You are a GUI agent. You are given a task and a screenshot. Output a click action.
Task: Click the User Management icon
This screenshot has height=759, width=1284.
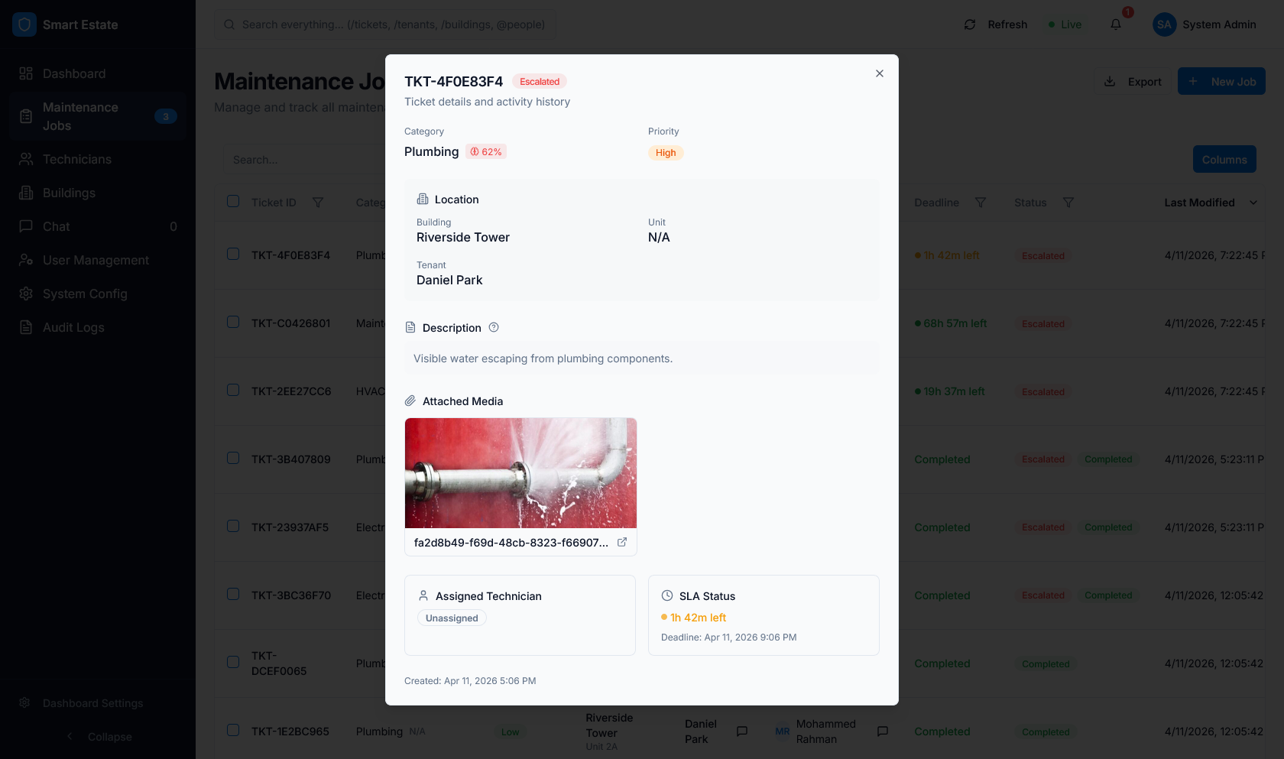pyautogui.click(x=26, y=260)
